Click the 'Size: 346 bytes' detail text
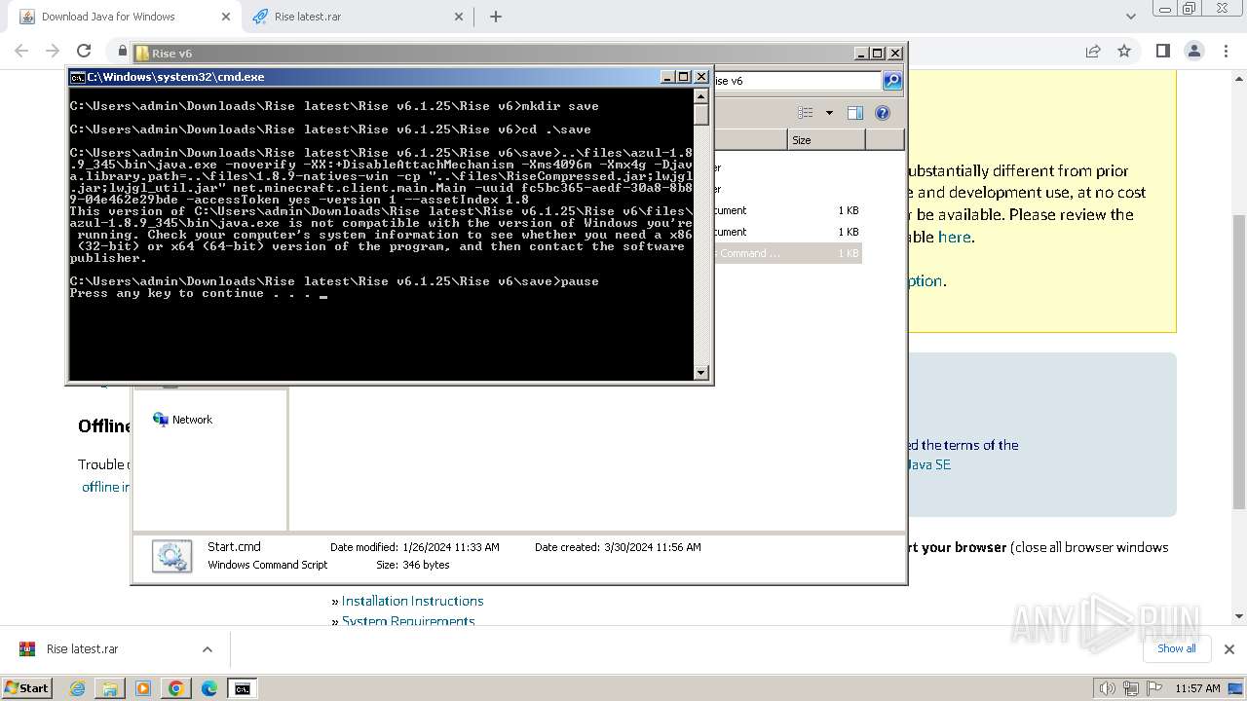The width and height of the screenshot is (1247, 701). pos(413,565)
